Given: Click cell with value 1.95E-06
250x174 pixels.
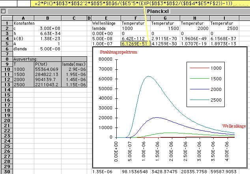Looking at the screenshot, I should point(74,74).
